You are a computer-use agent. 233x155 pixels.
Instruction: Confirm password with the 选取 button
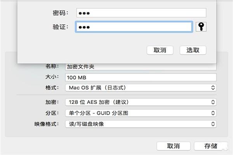coord(193,50)
